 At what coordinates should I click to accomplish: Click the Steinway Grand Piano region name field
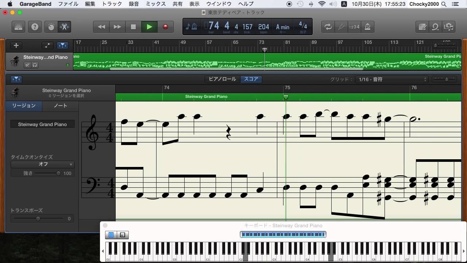42,124
